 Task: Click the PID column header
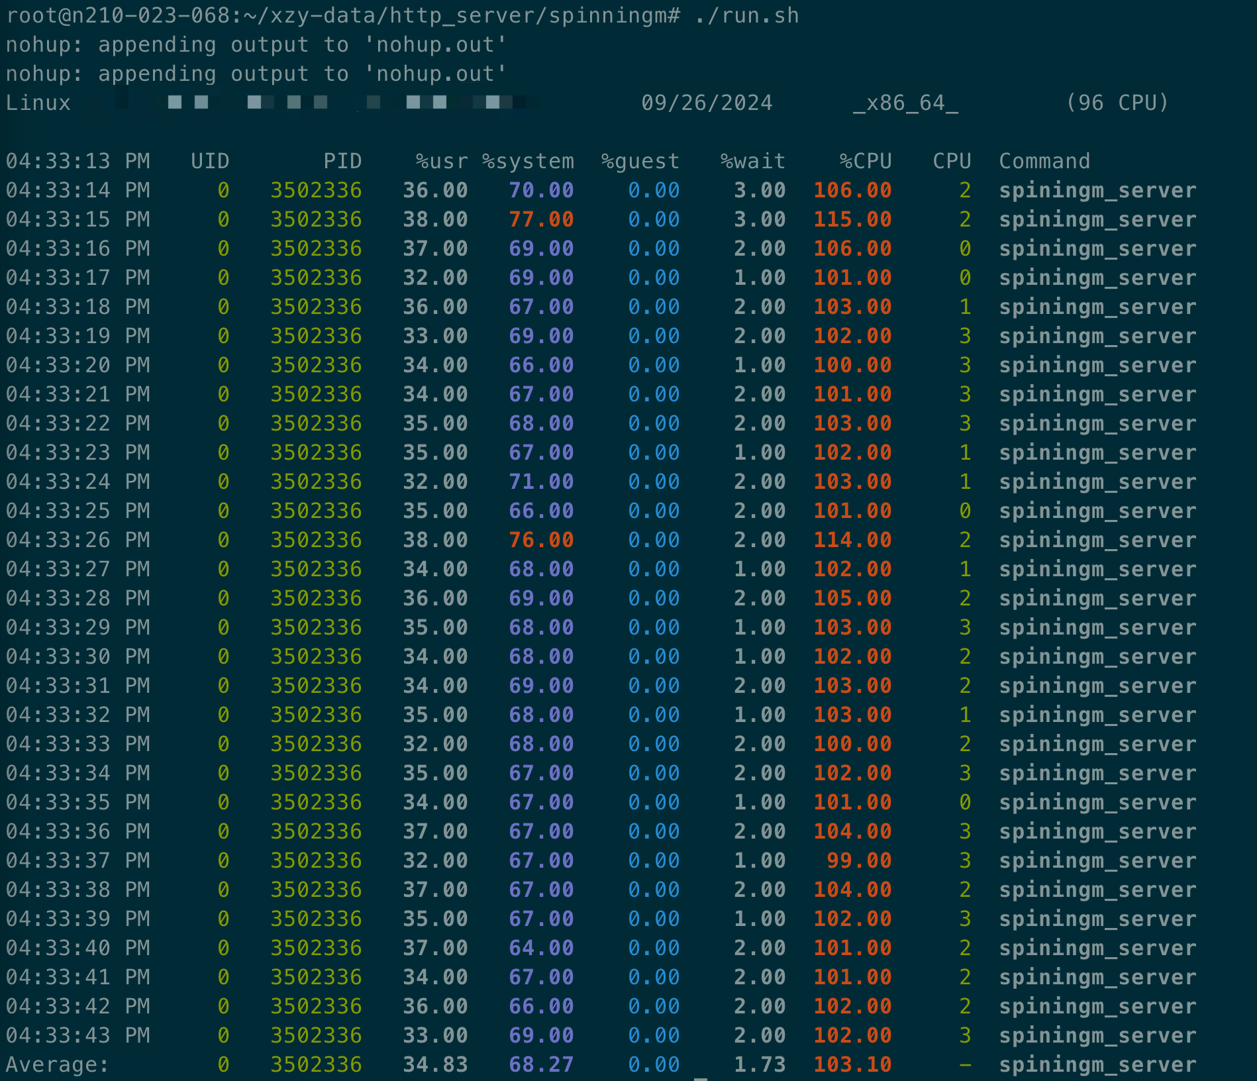(x=342, y=161)
